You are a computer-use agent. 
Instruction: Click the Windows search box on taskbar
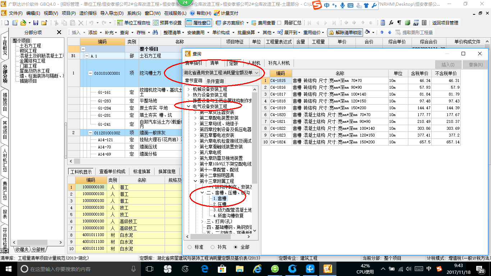coord(79,268)
